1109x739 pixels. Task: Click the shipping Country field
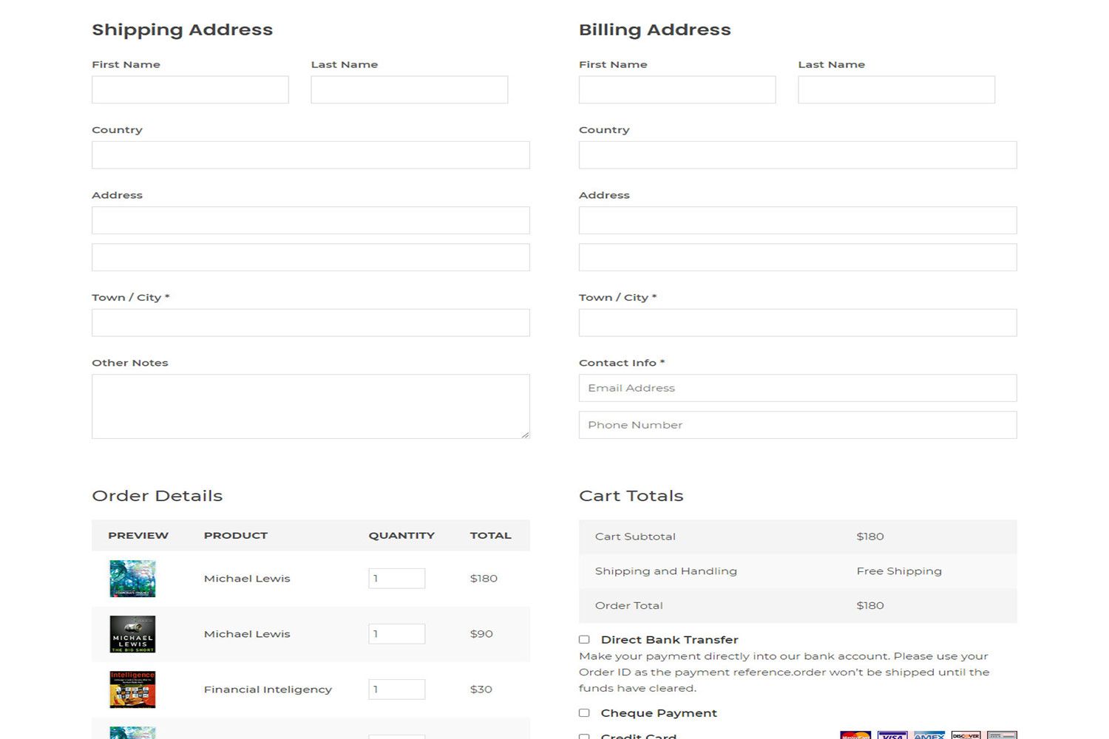pos(311,155)
